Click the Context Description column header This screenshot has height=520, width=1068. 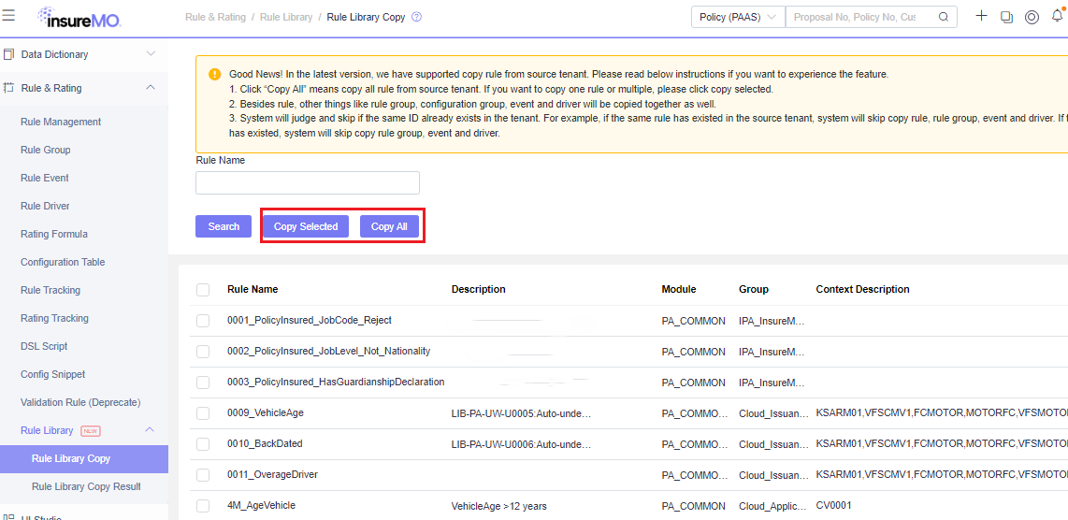point(862,289)
